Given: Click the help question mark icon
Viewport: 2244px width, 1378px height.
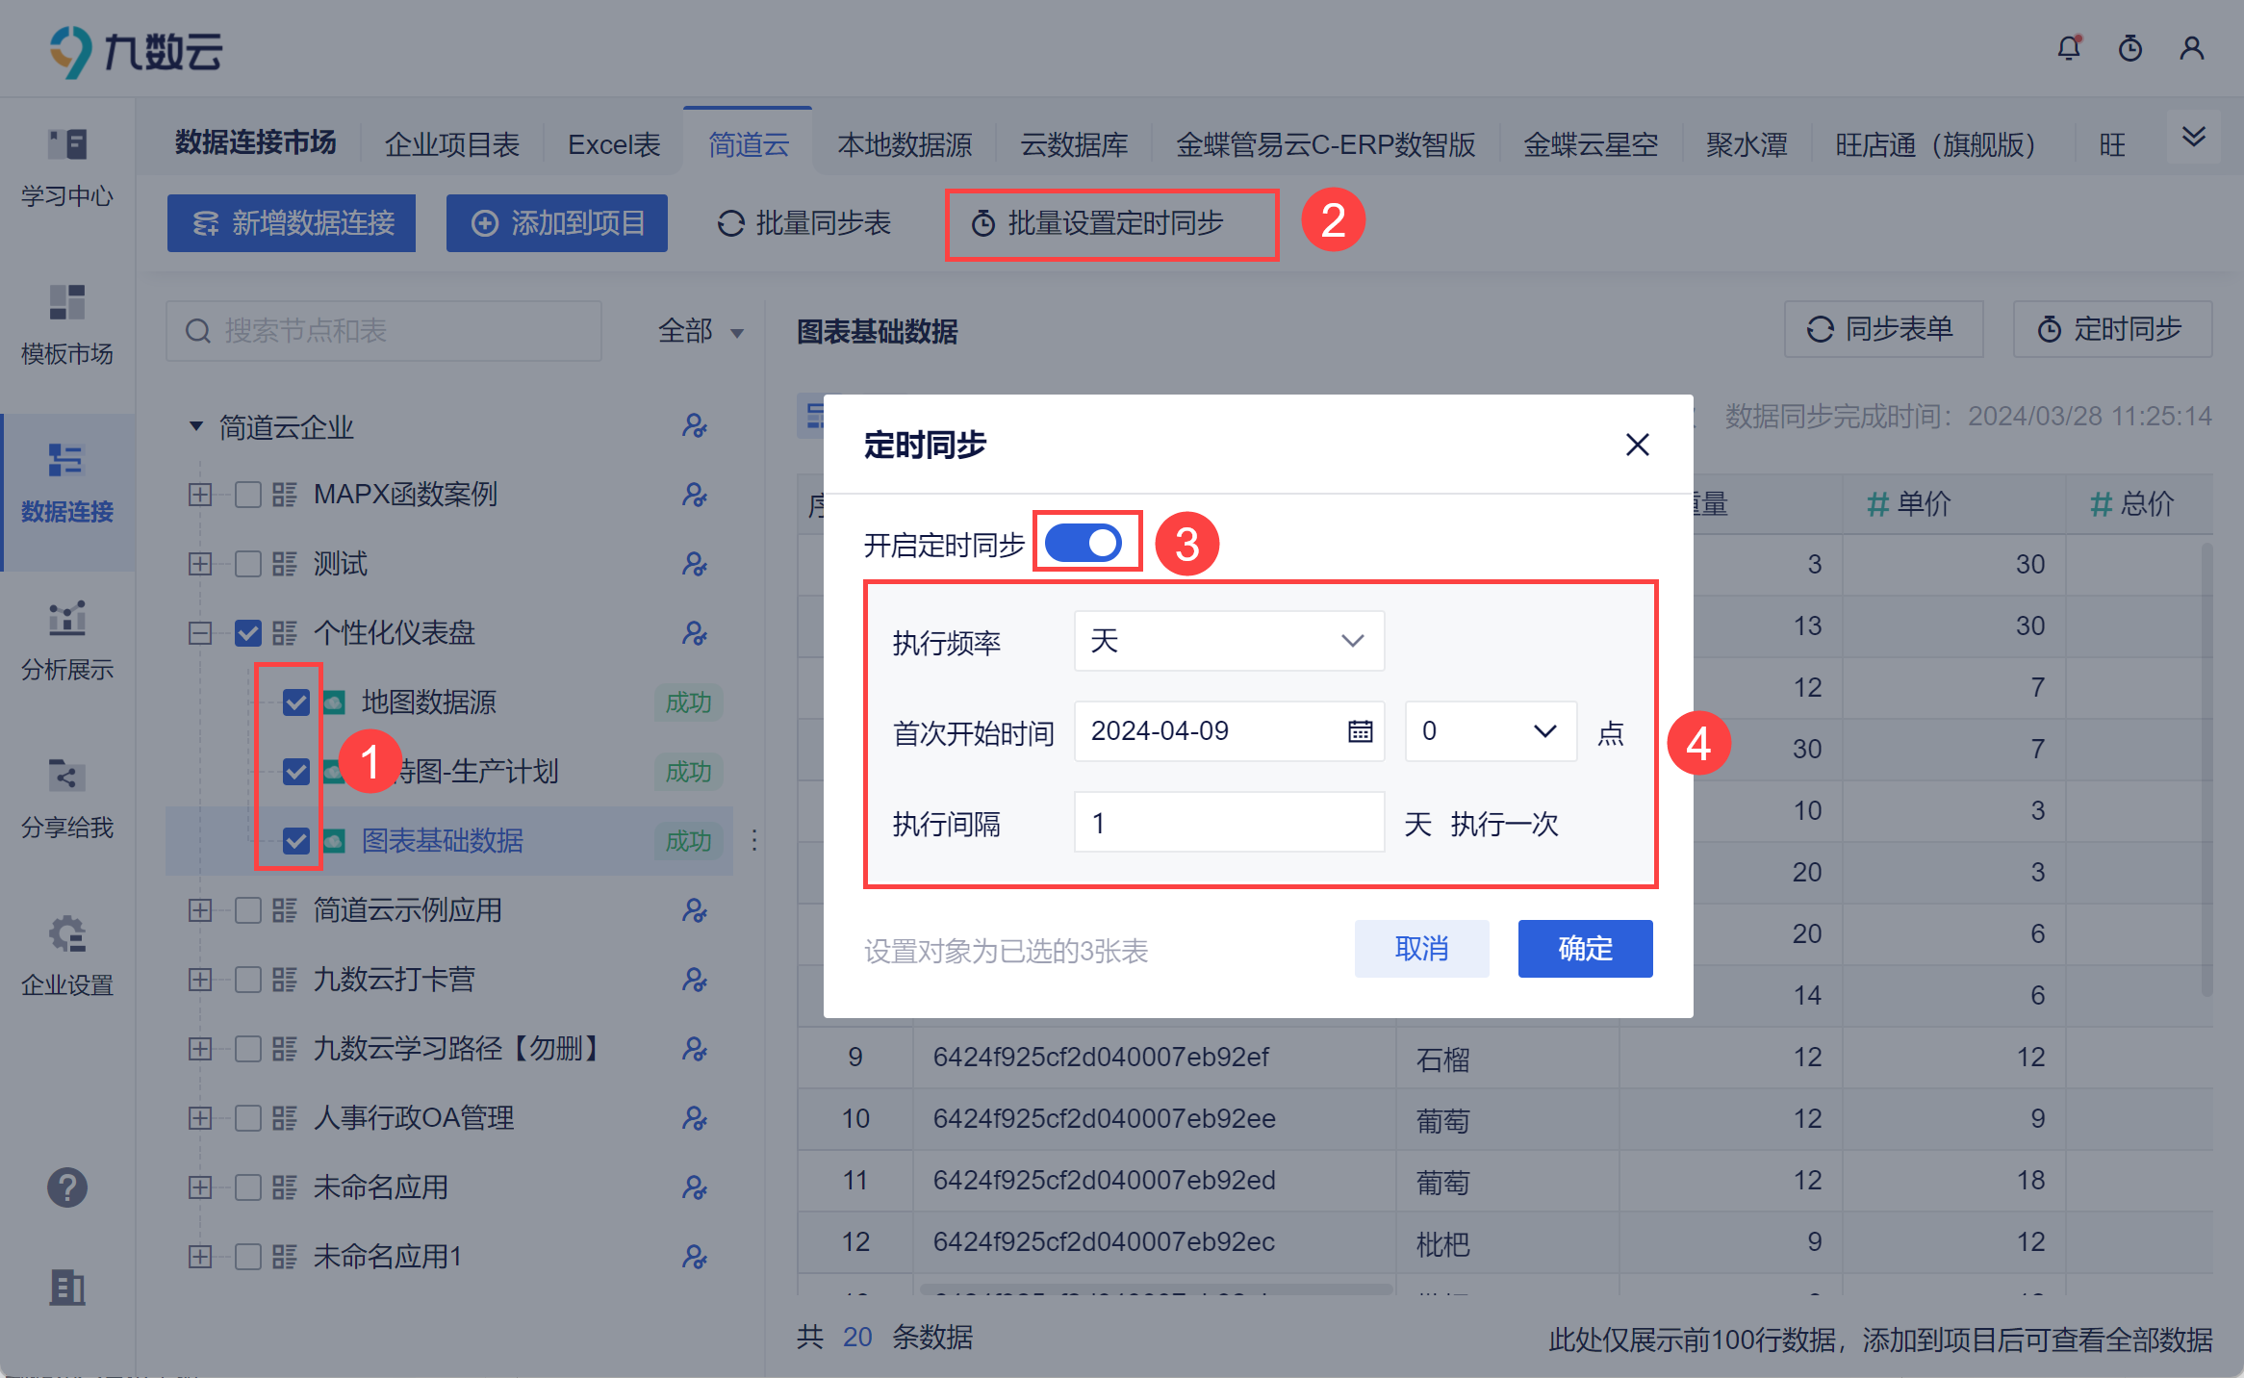Looking at the screenshot, I should (66, 1187).
